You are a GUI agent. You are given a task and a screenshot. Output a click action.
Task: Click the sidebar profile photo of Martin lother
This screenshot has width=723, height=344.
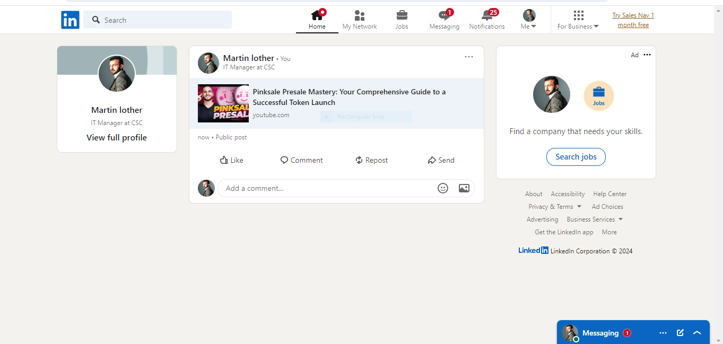point(117,73)
